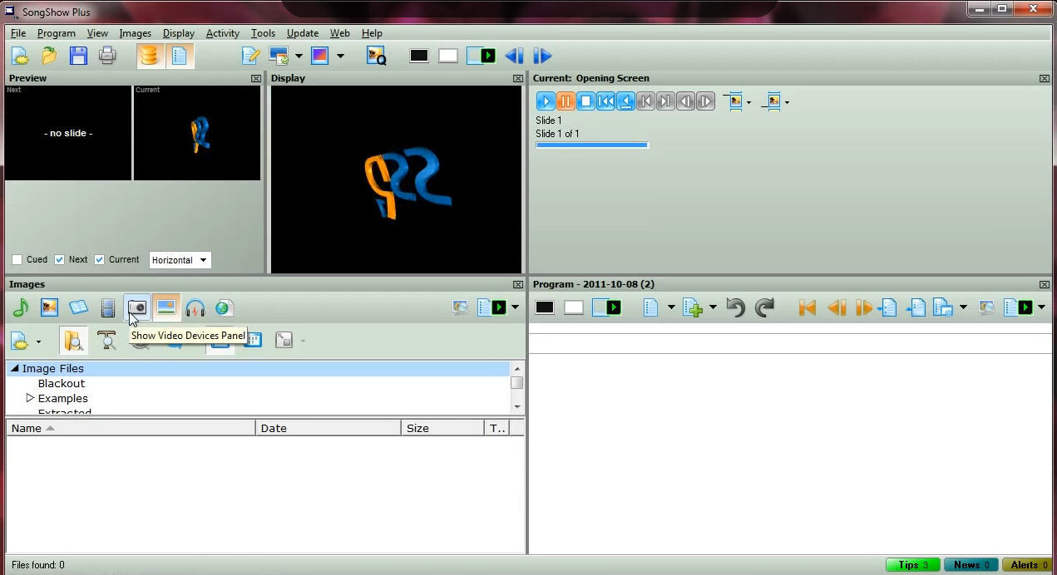Show the Video Devices panel camera icon
This screenshot has height=575, width=1057.
pos(137,307)
